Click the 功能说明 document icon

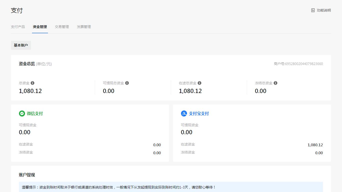coord(313,10)
